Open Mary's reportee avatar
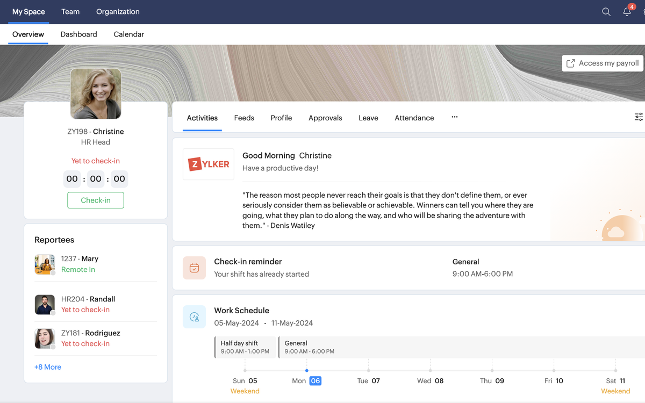 click(x=45, y=264)
